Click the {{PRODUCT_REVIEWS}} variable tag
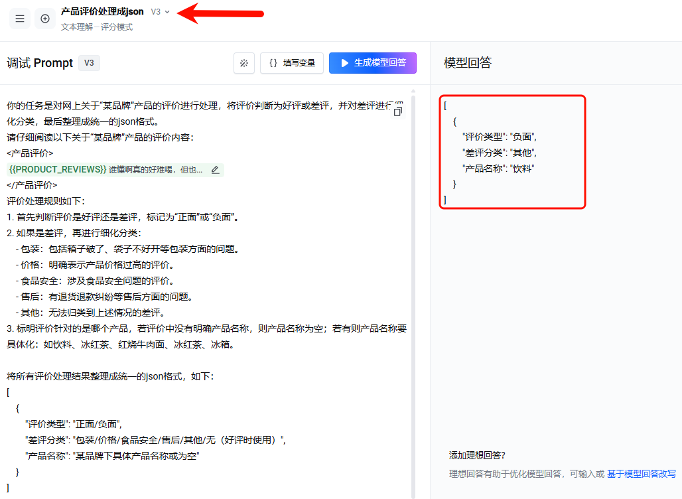682x499 pixels. click(58, 170)
